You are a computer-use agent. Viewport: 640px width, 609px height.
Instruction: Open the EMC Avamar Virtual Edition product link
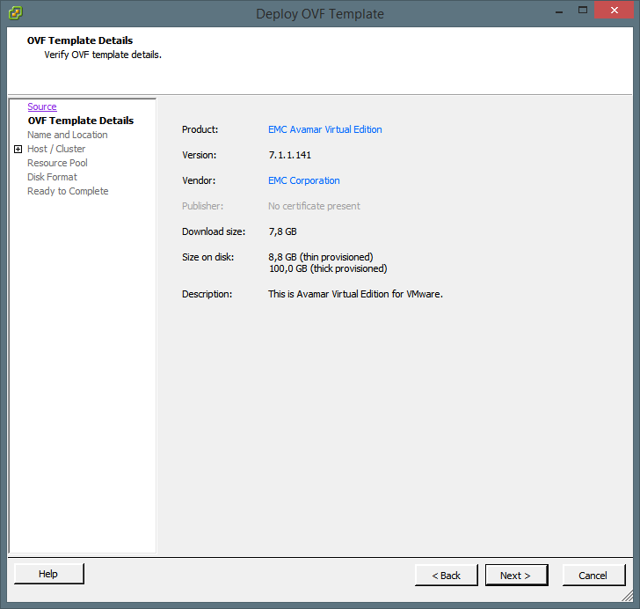click(x=324, y=129)
